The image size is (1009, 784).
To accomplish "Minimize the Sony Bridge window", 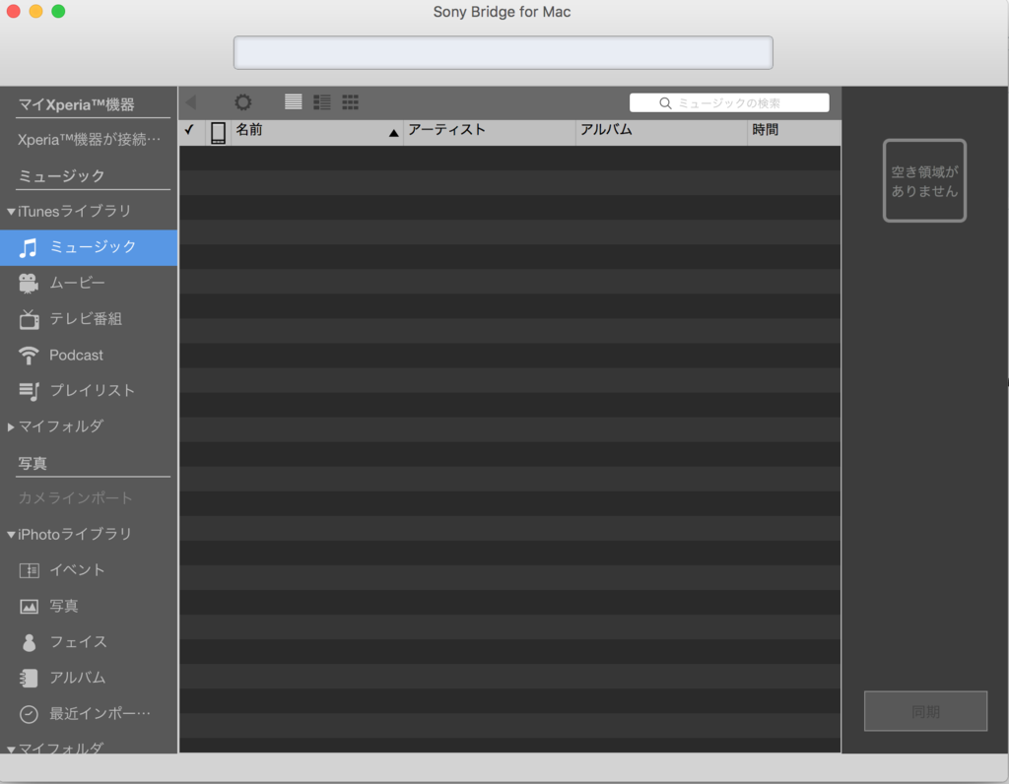I will [36, 11].
